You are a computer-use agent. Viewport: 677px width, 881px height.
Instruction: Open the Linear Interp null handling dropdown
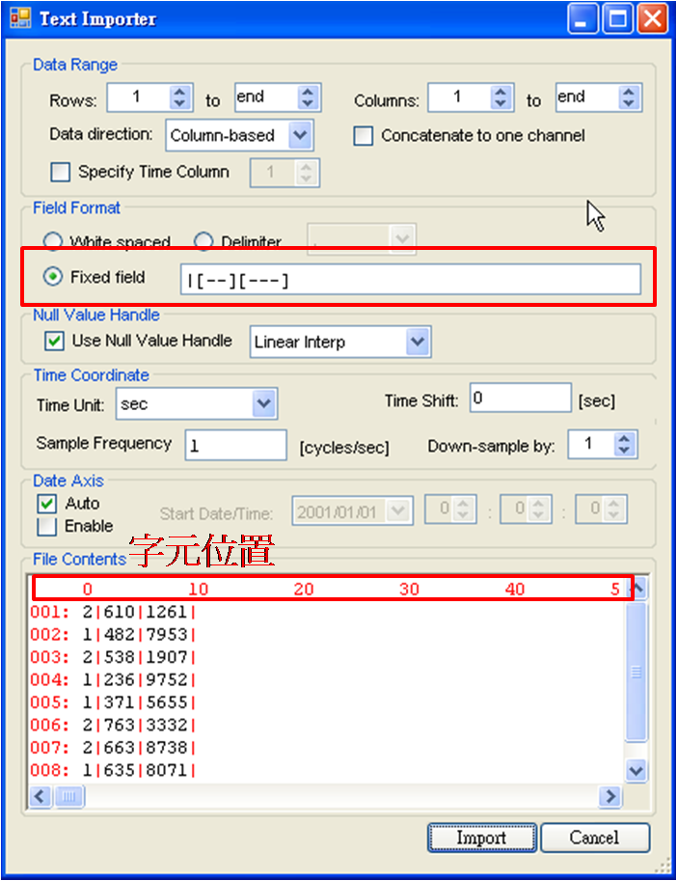[417, 342]
